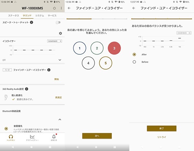Switch to the ステータス tab
The image size is (194, 151).
[x=14, y=16]
